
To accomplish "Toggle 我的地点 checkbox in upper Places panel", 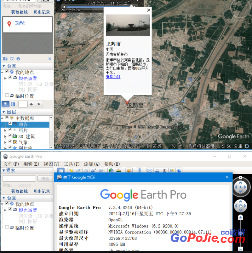I will click(7, 71).
